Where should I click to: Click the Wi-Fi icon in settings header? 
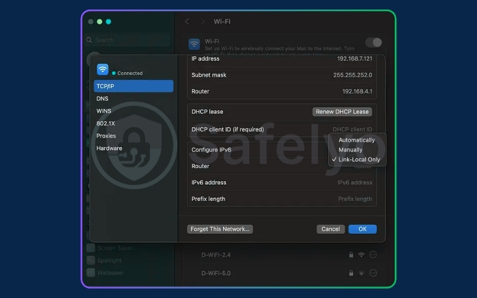tap(194, 44)
